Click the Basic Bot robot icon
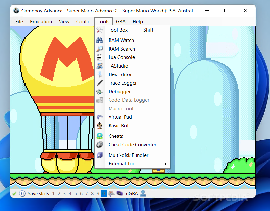The width and height of the screenshot is (270, 211). click(x=100, y=126)
